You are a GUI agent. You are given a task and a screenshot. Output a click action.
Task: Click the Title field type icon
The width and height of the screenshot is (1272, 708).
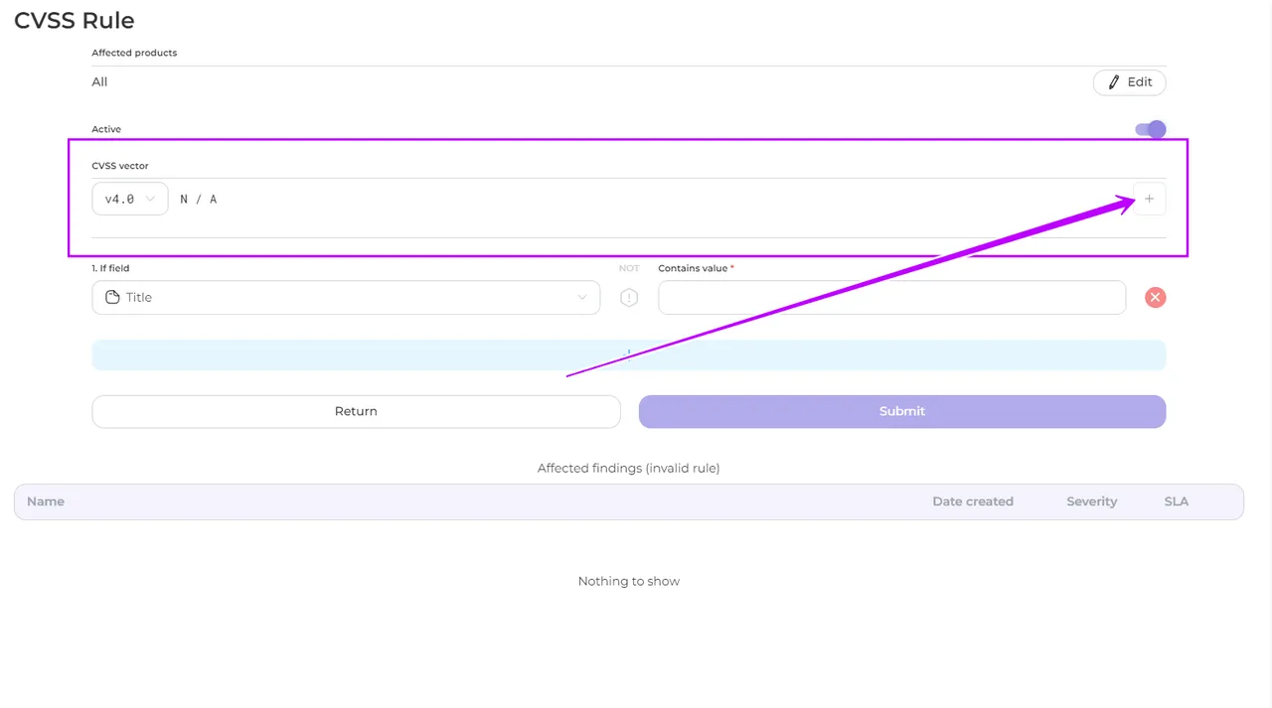[112, 297]
